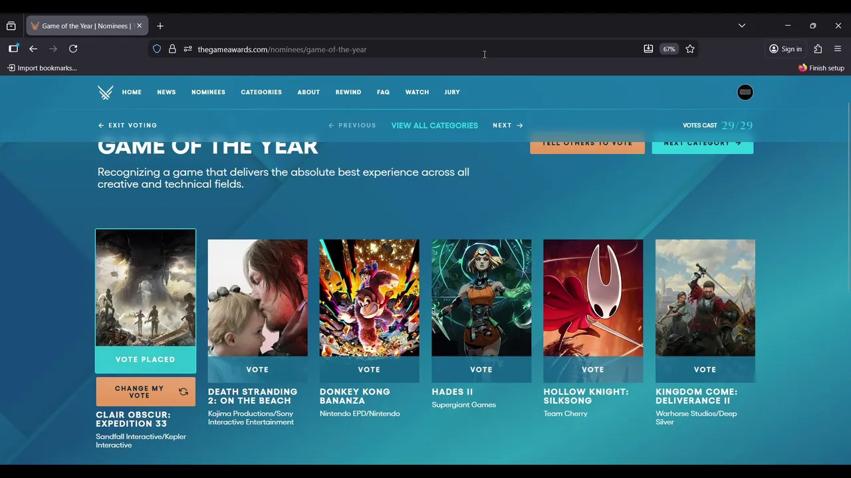Image resolution: width=851 pixels, height=478 pixels.
Task: Click the Vote Placed button for Clair Obscur
Action: click(146, 359)
